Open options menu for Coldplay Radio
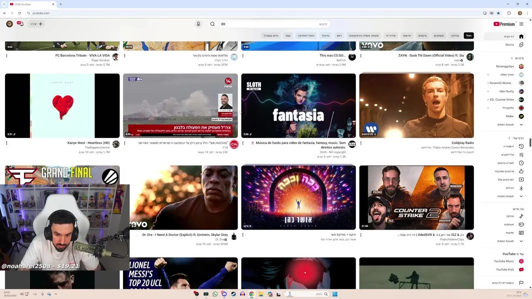 pos(361,143)
